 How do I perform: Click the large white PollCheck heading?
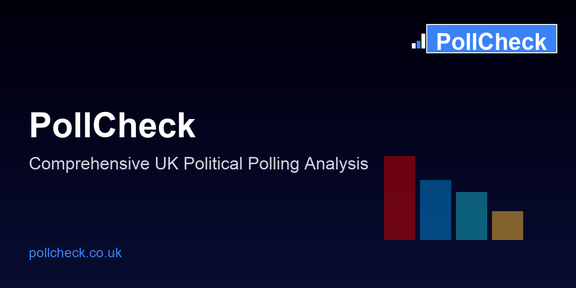[112, 126]
